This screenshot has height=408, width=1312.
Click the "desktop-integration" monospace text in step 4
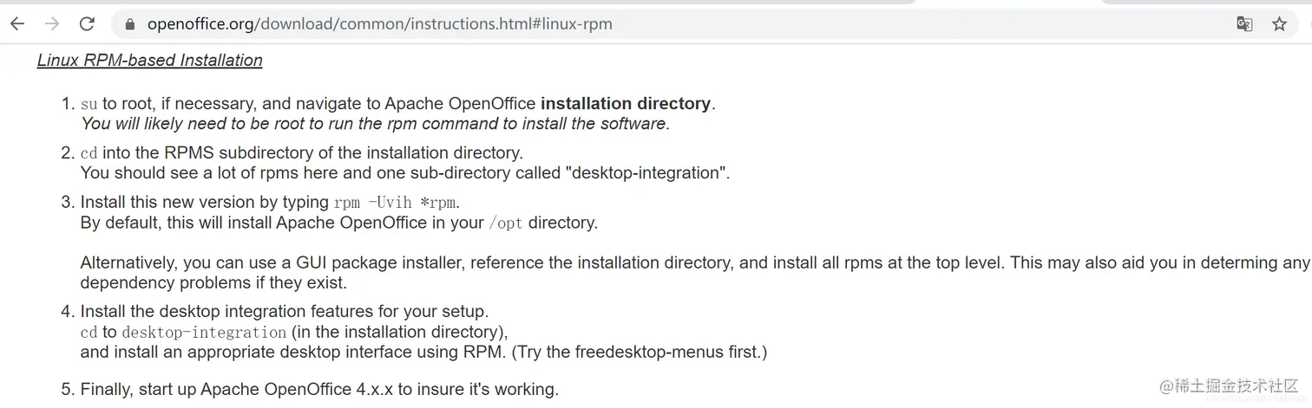204,333
